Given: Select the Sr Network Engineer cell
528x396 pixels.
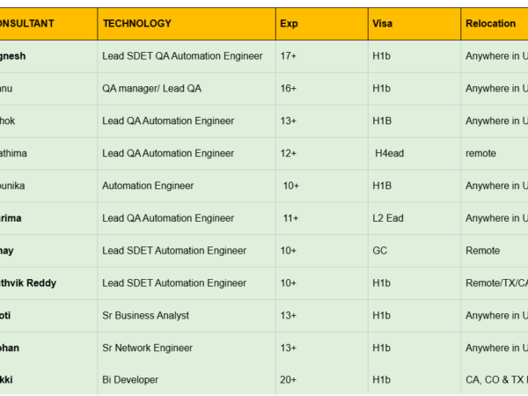Looking at the screenshot, I should click(147, 348).
